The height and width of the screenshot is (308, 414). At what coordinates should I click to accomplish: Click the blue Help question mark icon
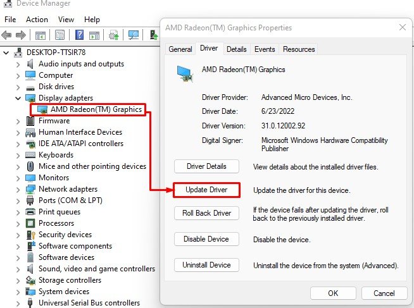(80, 35)
